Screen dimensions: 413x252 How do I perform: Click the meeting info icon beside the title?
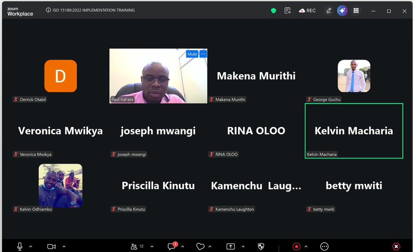click(x=48, y=10)
